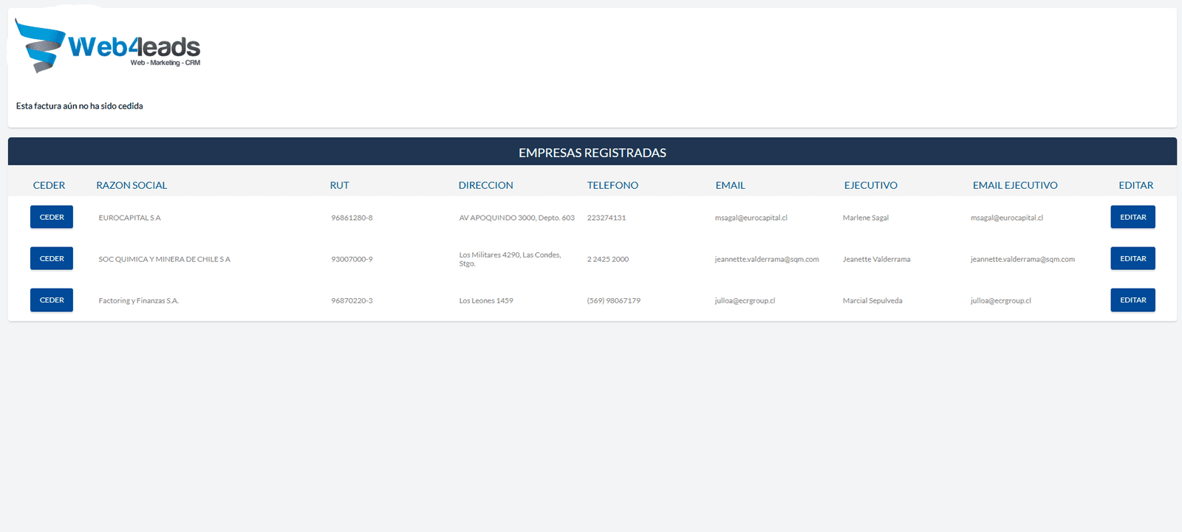Click CEDER for Factoring y Finanzas S.A.

point(52,300)
